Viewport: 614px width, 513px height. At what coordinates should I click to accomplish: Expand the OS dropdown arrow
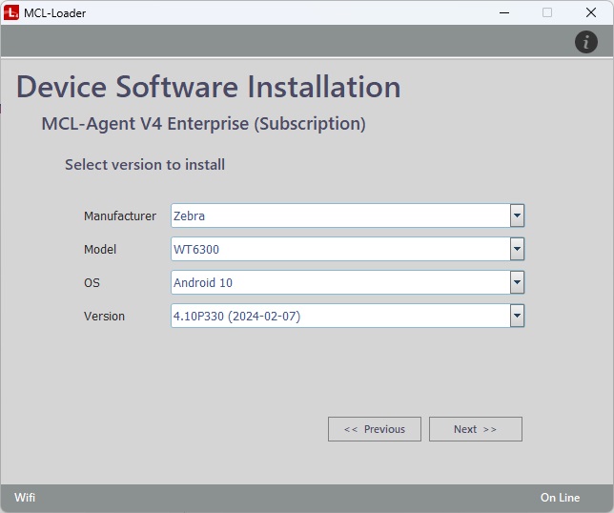click(517, 282)
